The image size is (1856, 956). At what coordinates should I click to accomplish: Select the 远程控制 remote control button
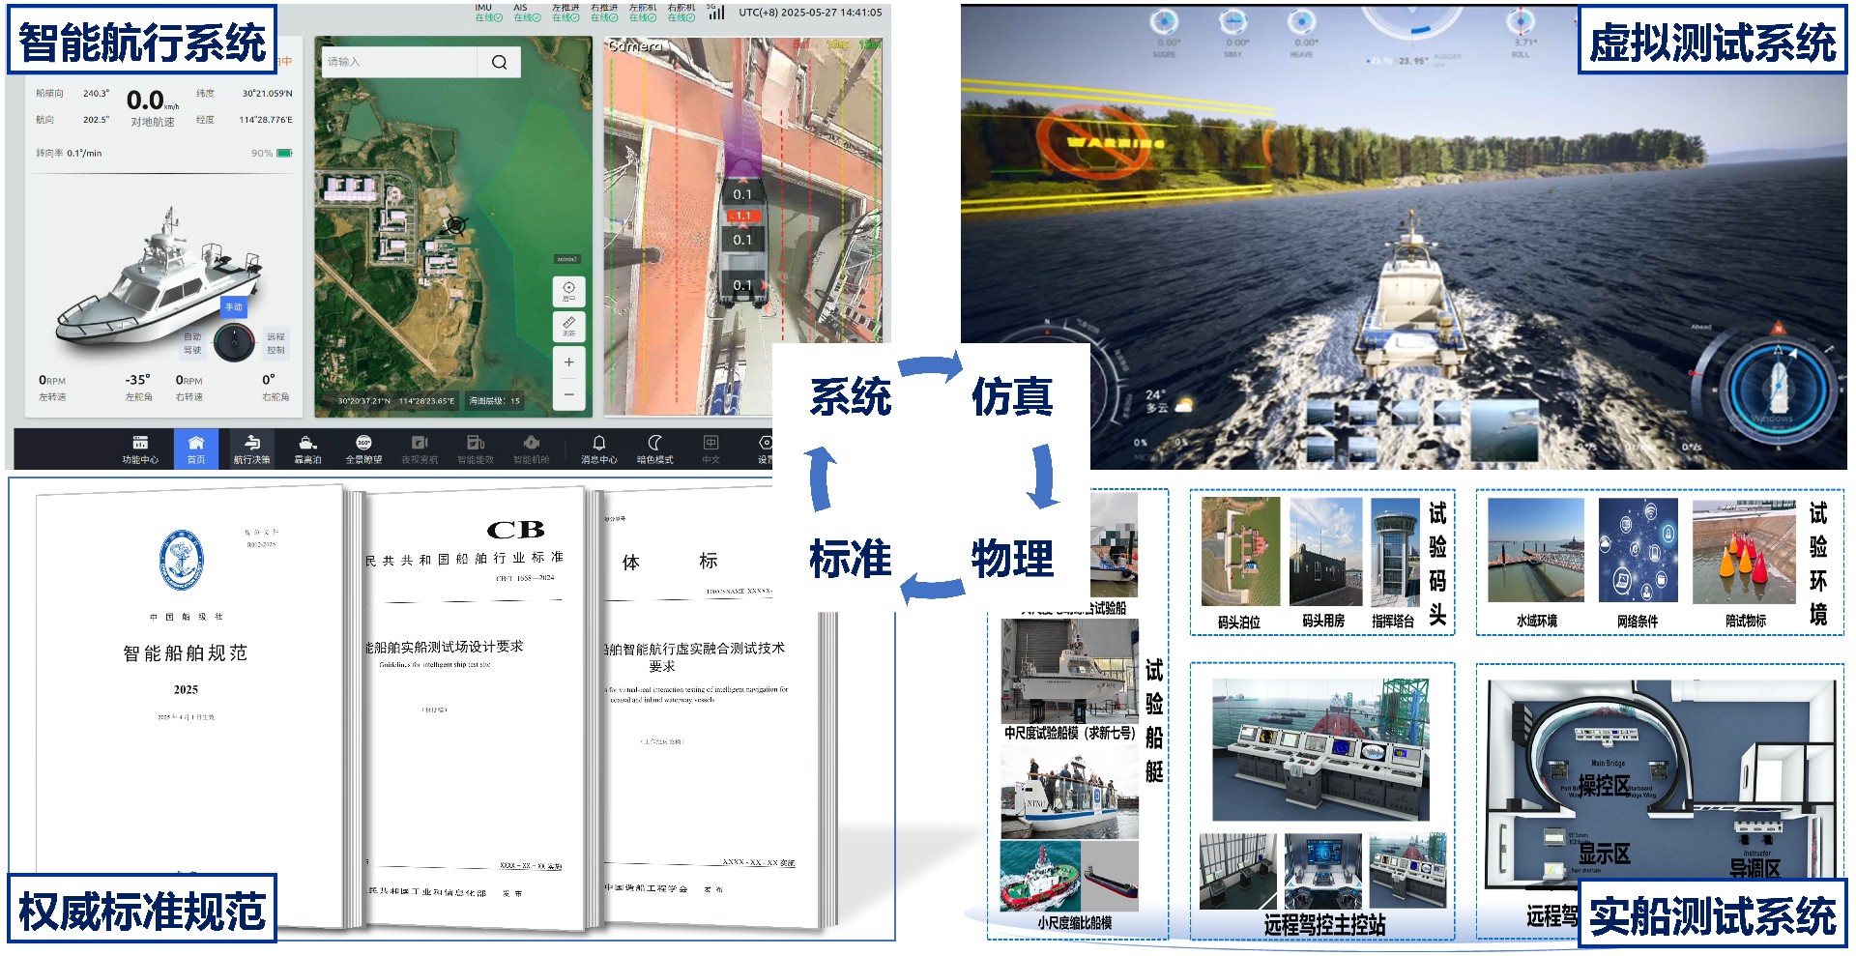tap(275, 343)
